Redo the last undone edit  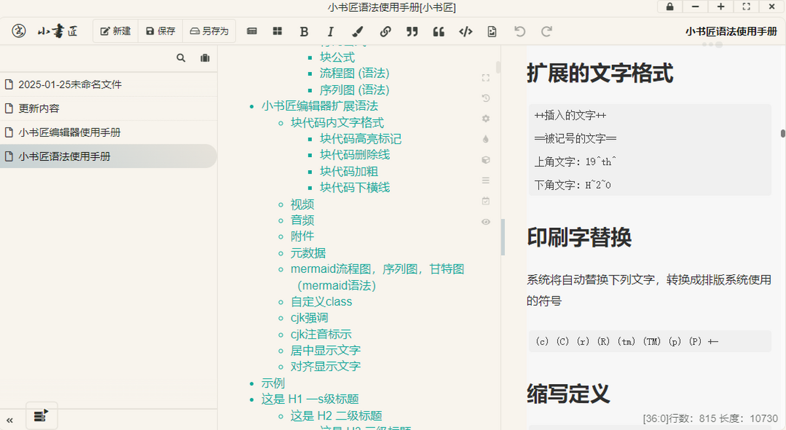tap(546, 31)
